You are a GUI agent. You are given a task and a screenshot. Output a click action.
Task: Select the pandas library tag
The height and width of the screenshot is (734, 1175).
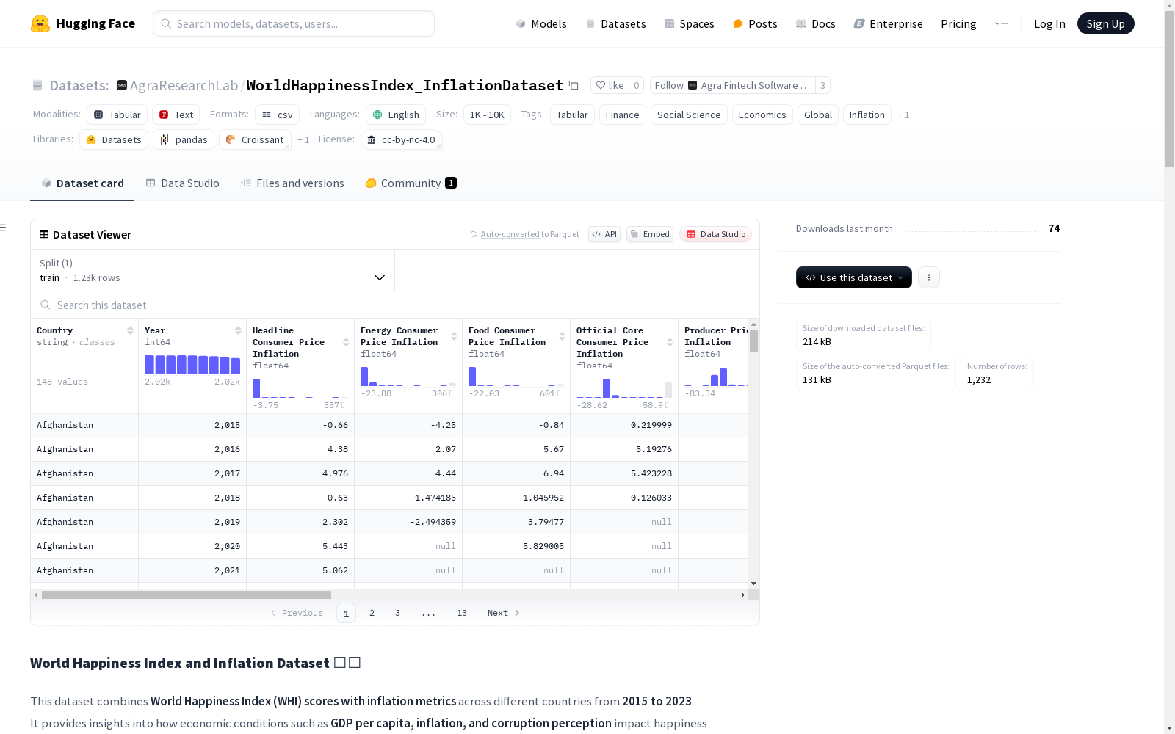[x=184, y=140]
